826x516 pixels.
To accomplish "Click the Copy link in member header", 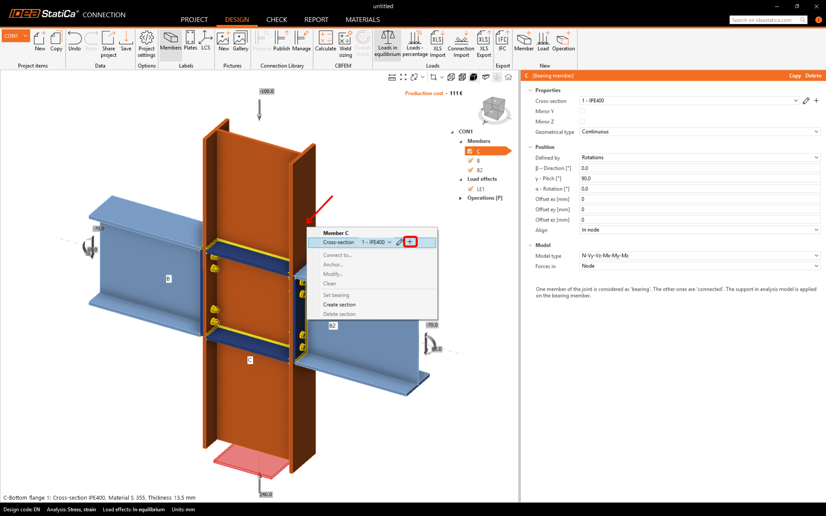I will coord(795,76).
